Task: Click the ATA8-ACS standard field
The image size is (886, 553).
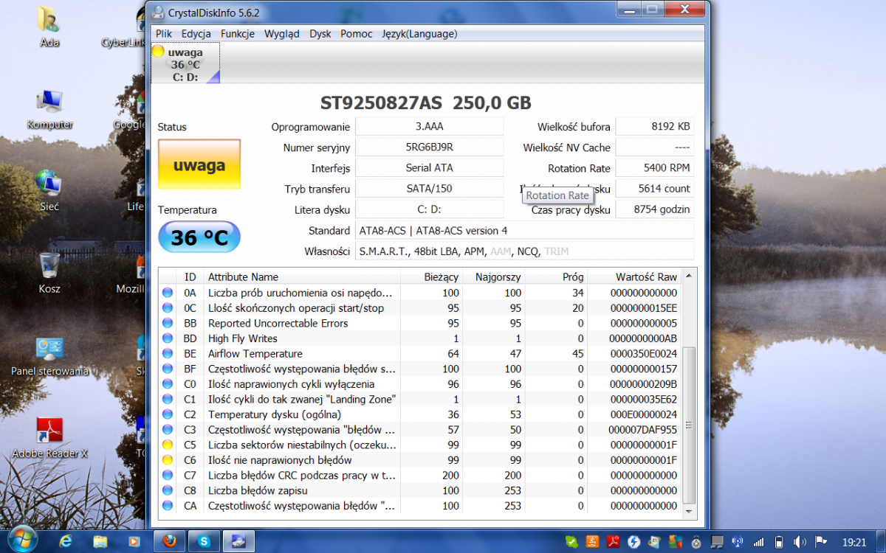Action: pyautogui.click(x=525, y=231)
